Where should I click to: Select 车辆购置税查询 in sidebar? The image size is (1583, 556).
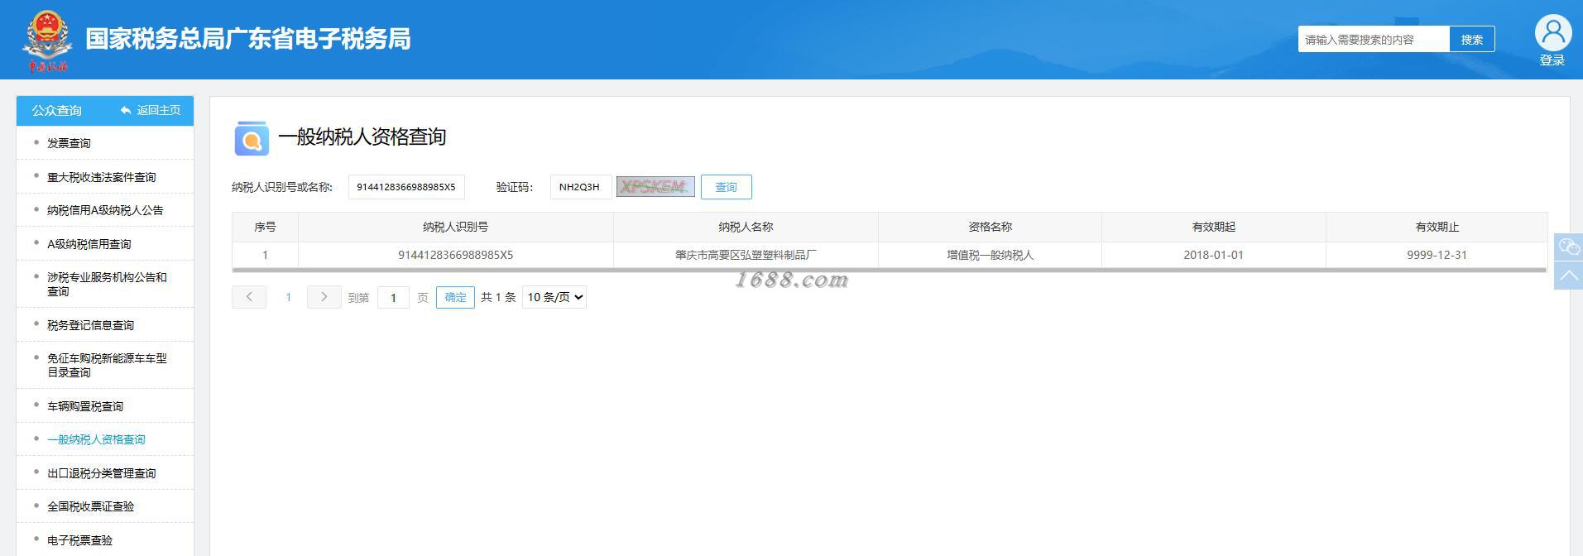85,406
